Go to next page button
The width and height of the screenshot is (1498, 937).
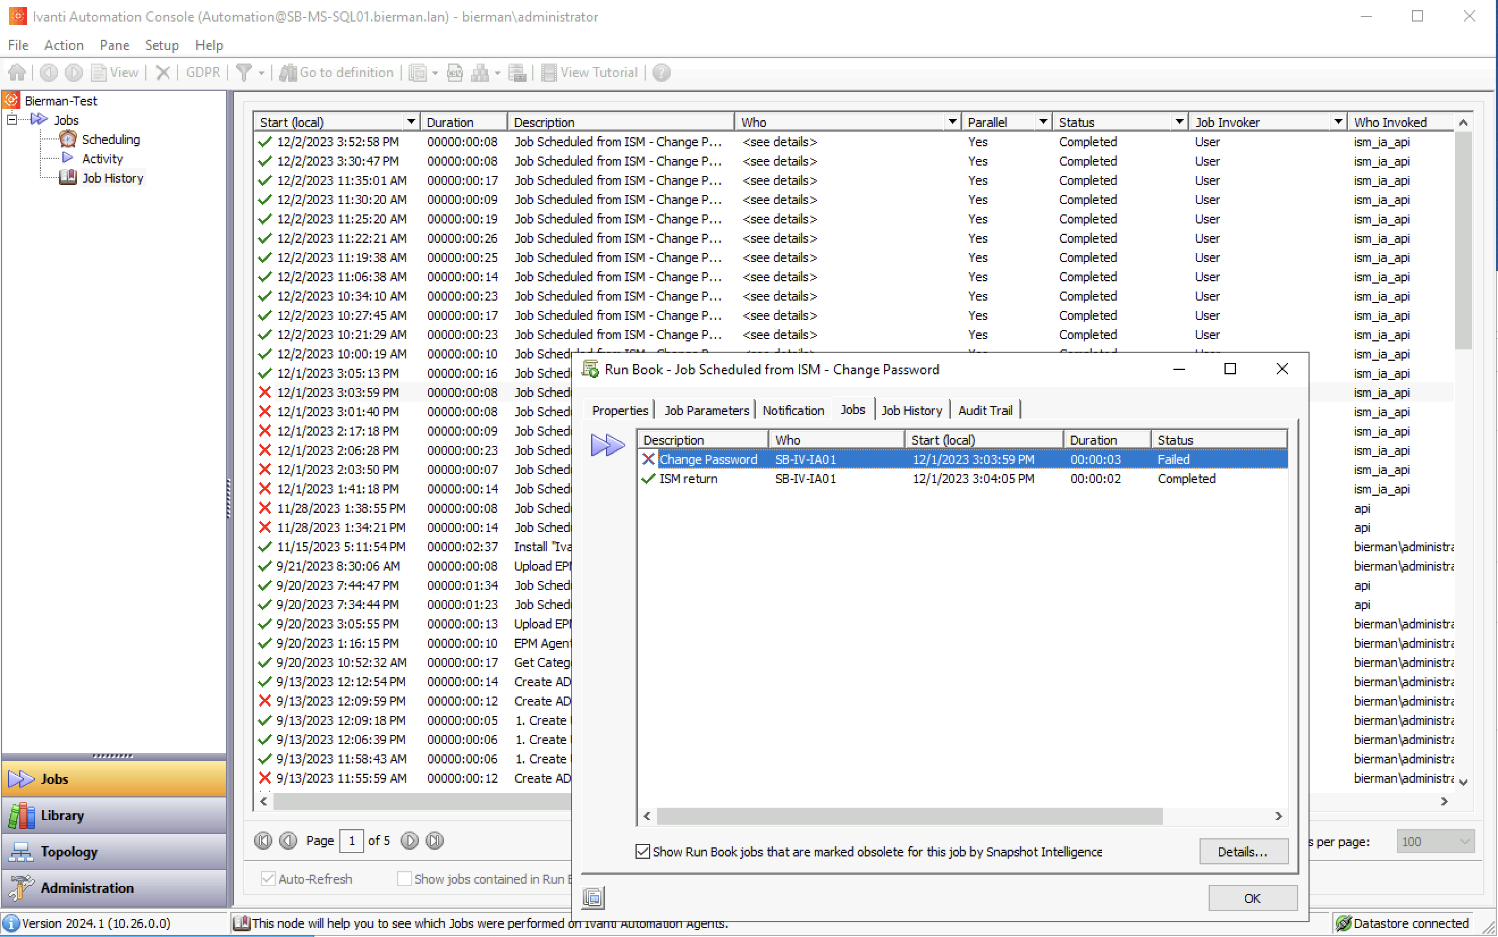coord(409,841)
